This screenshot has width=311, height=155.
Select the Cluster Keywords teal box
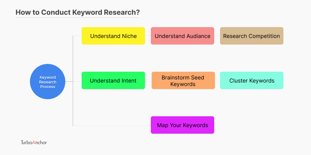[252, 81]
